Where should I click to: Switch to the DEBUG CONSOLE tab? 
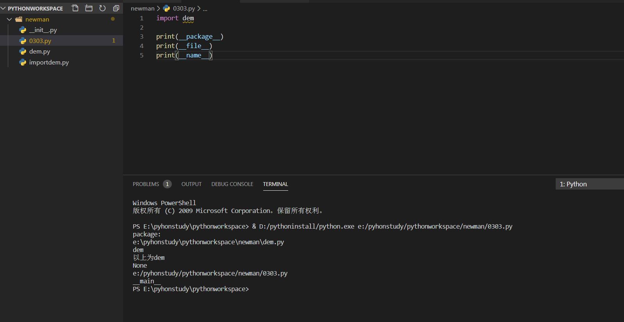(232, 184)
